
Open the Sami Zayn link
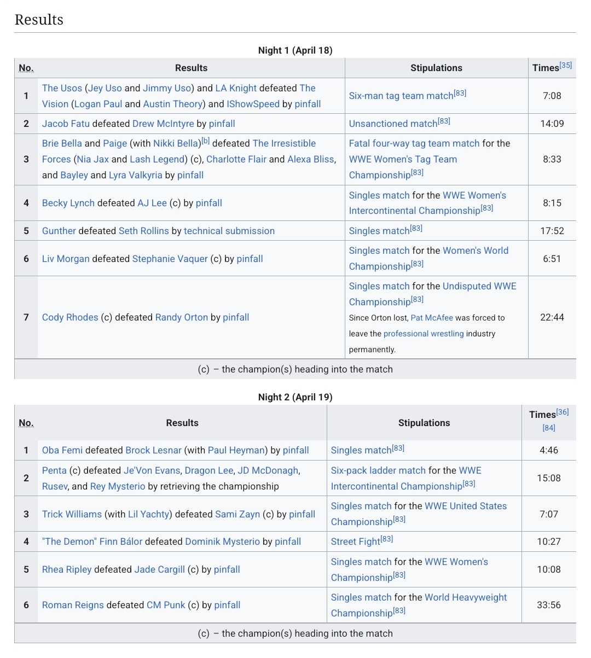[x=237, y=514]
